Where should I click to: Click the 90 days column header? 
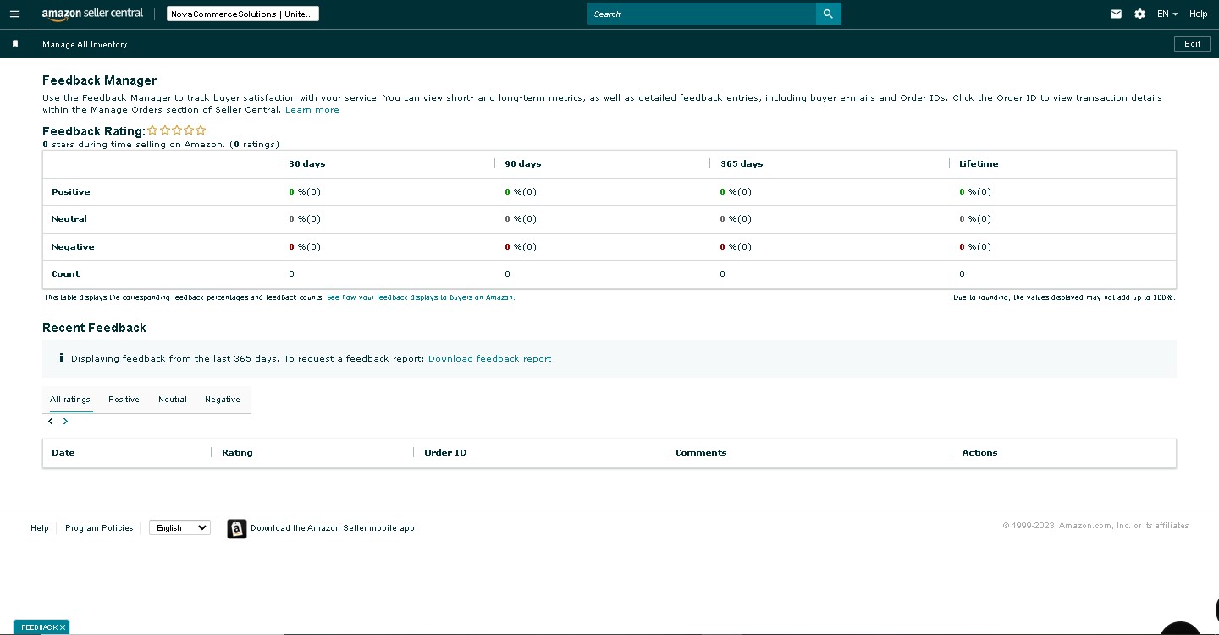pos(523,164)
